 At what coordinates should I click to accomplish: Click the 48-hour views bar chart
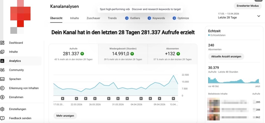(233, 80)
